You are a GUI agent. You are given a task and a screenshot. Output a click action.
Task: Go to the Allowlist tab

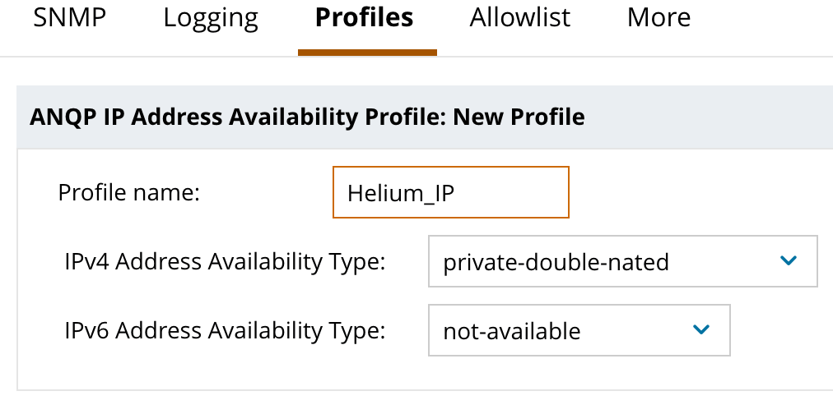click(x=520, y=18)
